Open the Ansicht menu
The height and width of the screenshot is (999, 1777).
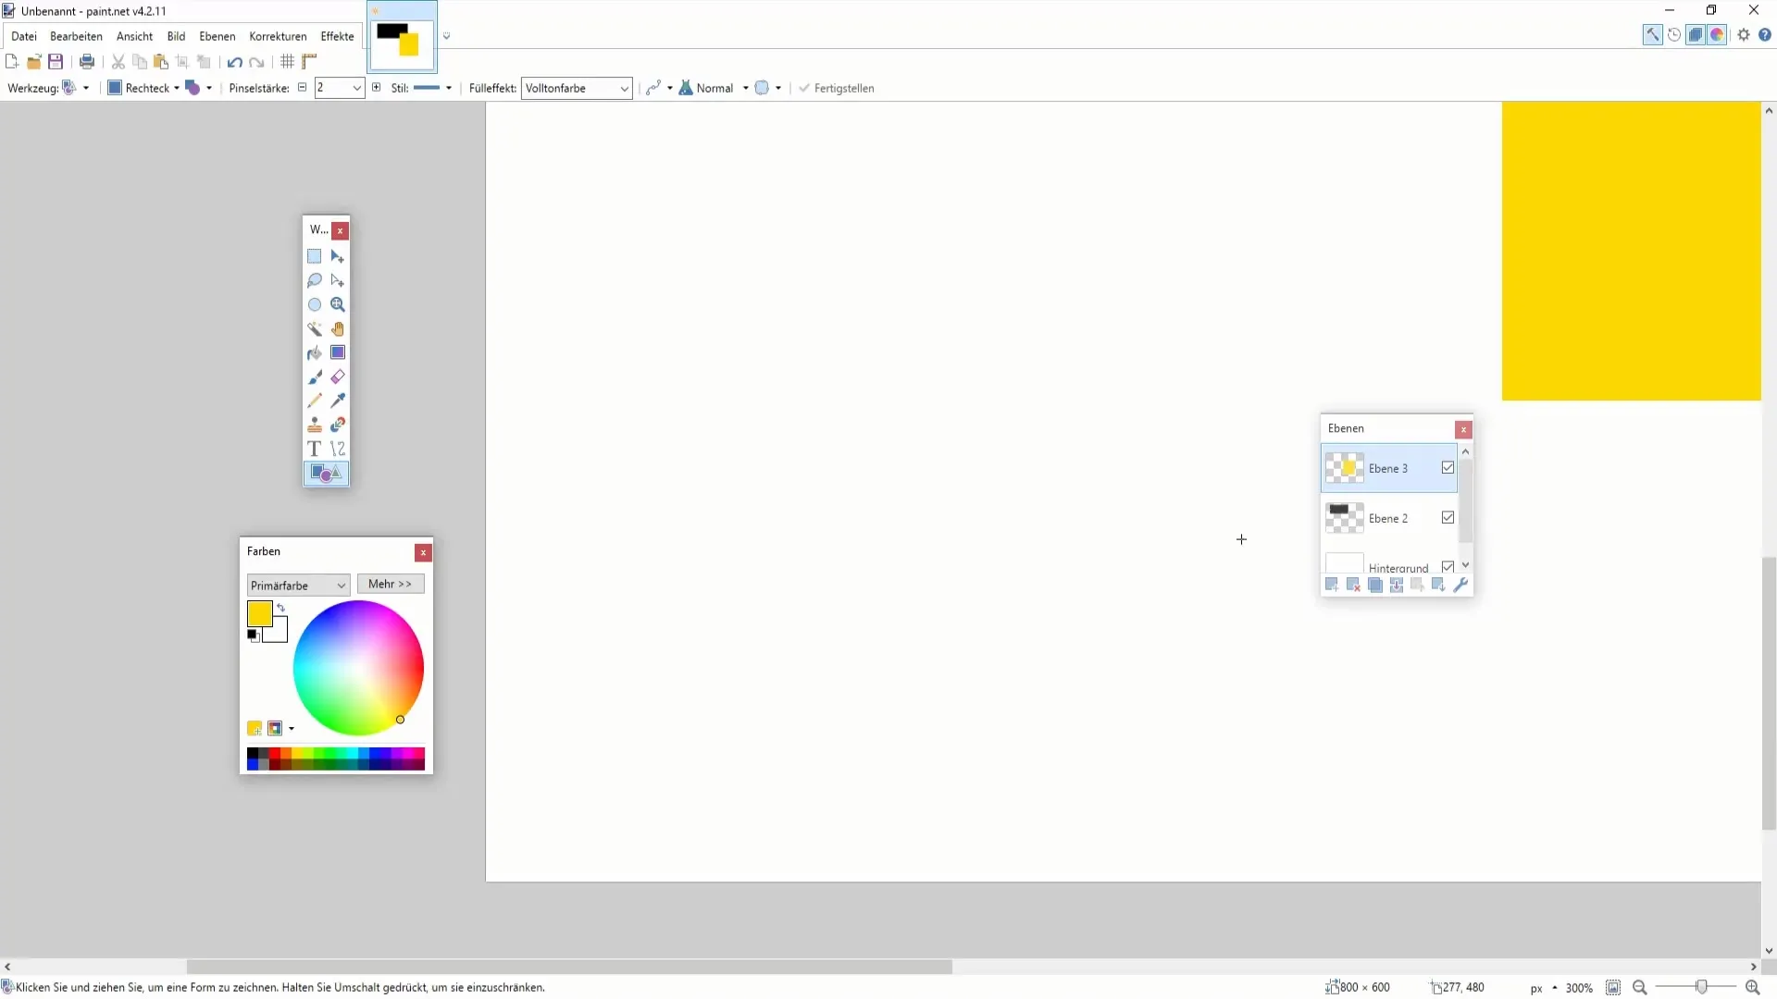point(134,36)
